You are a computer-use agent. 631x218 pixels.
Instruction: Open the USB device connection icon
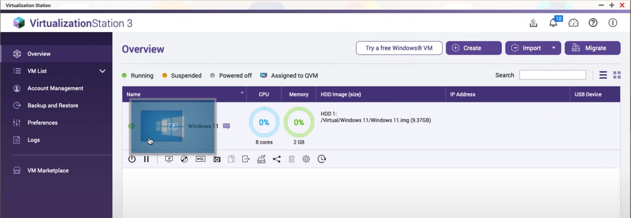(x=200, y=159)
